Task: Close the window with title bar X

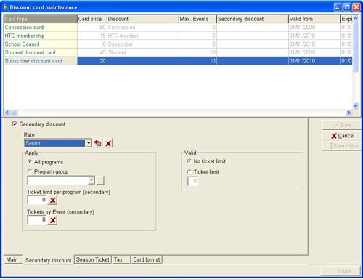Action: coord(356,7)
